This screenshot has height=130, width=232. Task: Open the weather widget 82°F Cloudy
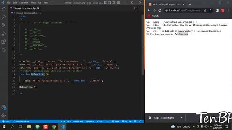[181, 127]
